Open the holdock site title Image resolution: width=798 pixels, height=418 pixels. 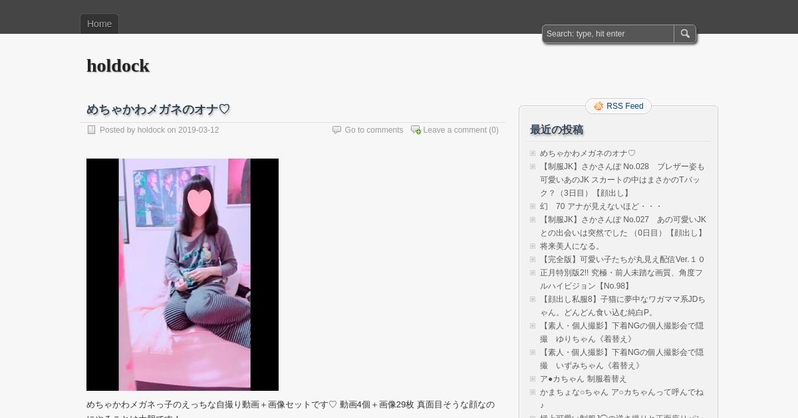pyautogui.click(x=118, y=66)
